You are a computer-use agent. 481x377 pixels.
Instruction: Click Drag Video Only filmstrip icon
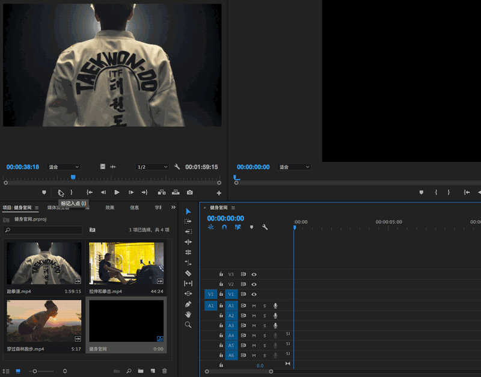click(103, 167)
